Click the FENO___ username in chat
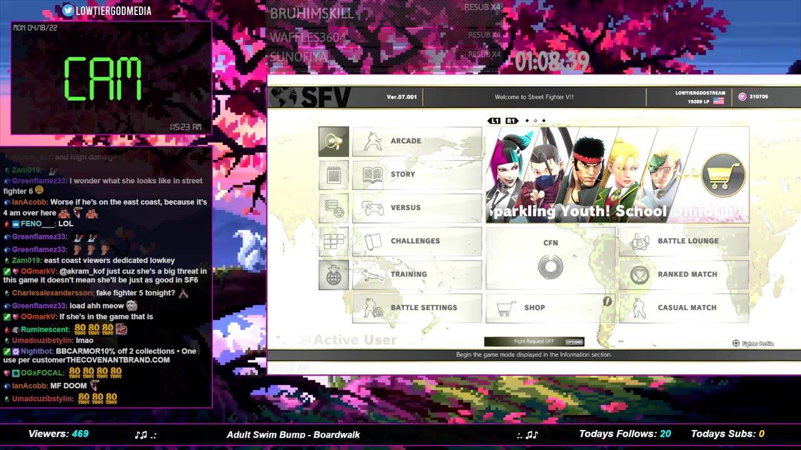 pyautogui.click(x=38, y=224)
